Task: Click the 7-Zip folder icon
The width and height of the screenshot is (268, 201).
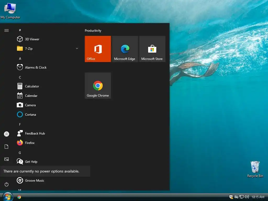Action: point(20,48)
